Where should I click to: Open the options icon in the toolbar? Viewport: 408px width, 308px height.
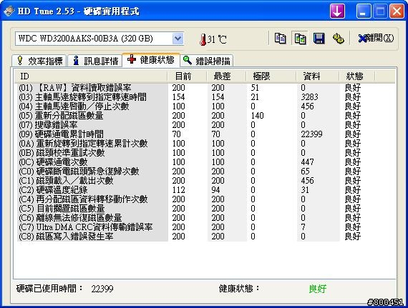[x=339, y=39]
